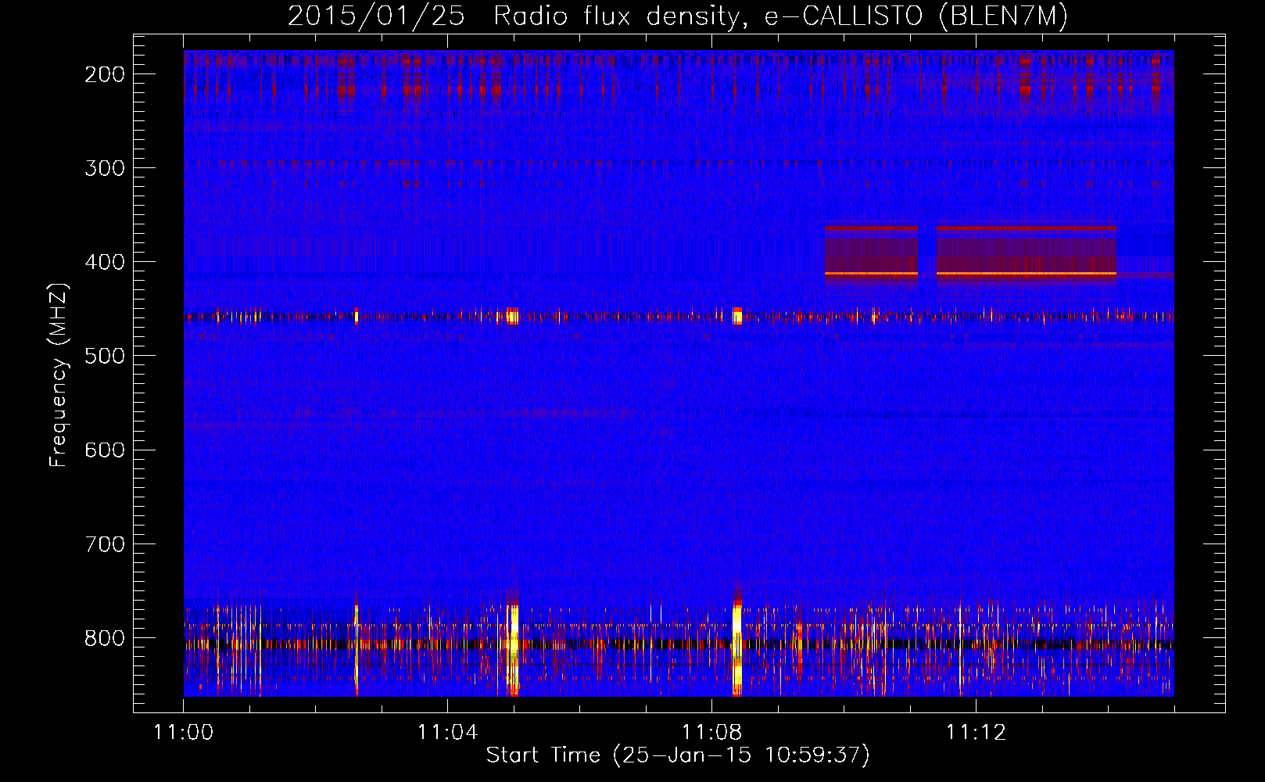1265x782 pixels.
Task: Click the 11:04 time axis label
Action: [x=447, y=733]
